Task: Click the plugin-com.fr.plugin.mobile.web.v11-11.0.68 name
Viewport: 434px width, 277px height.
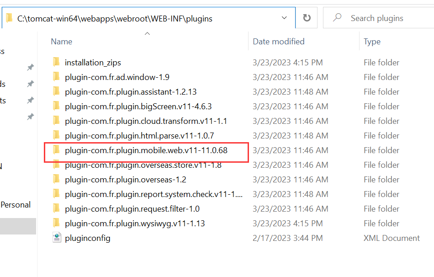Action: tap(146, 151)
